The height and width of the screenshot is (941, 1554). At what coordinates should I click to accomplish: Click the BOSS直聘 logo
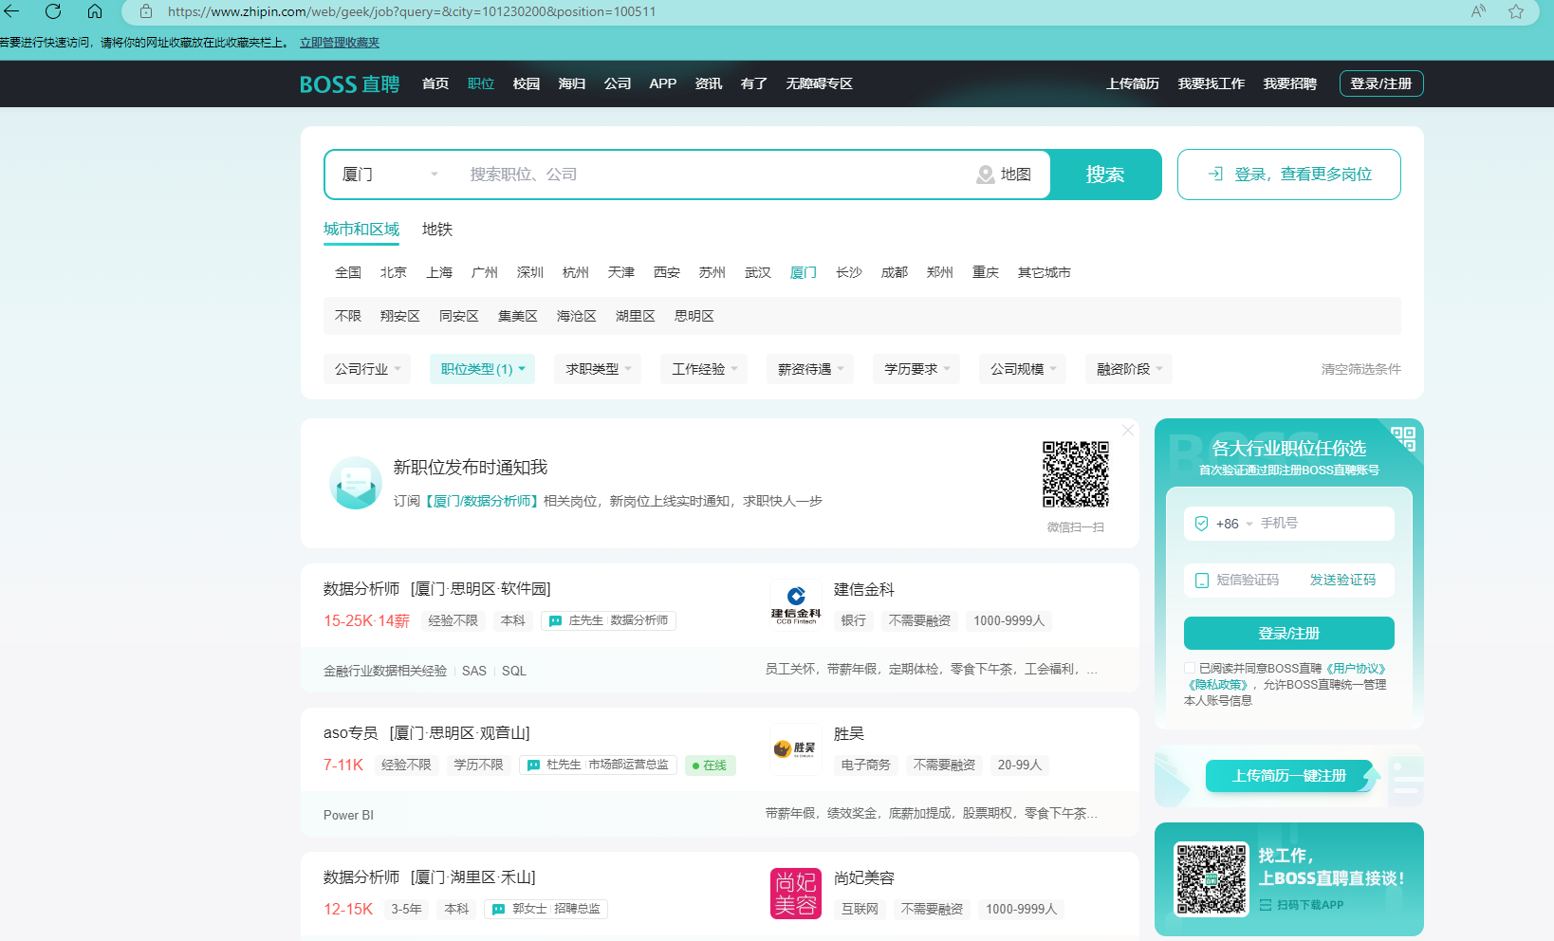click(x=349, y=84)
